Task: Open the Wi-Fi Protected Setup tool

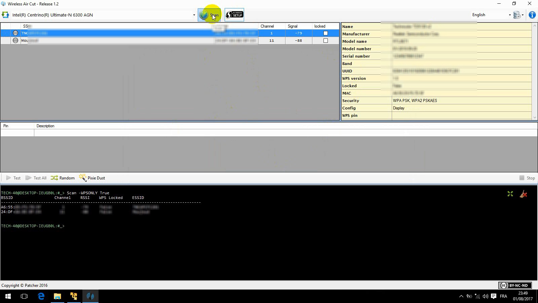Action: coord(234,15)
